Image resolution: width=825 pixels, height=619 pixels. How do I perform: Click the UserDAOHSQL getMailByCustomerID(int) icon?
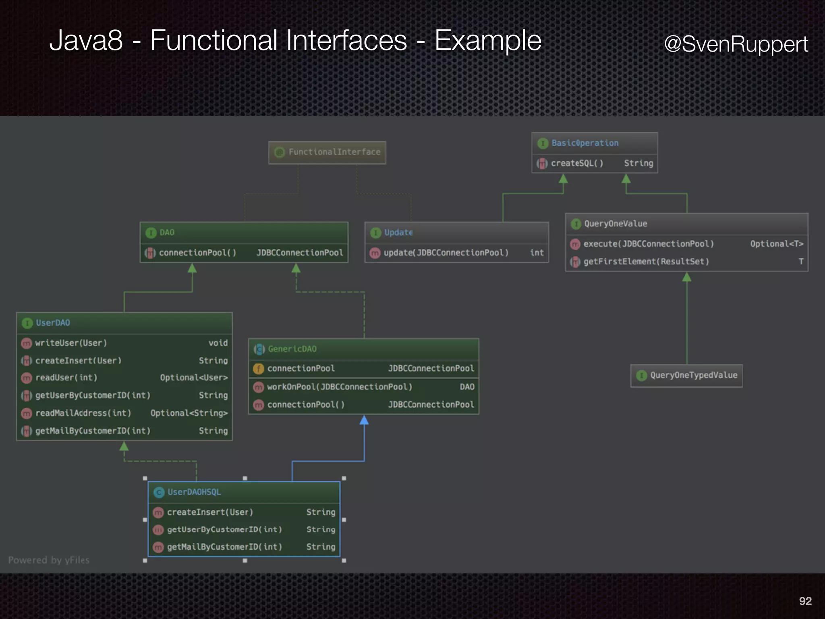[x=158, y=547]
